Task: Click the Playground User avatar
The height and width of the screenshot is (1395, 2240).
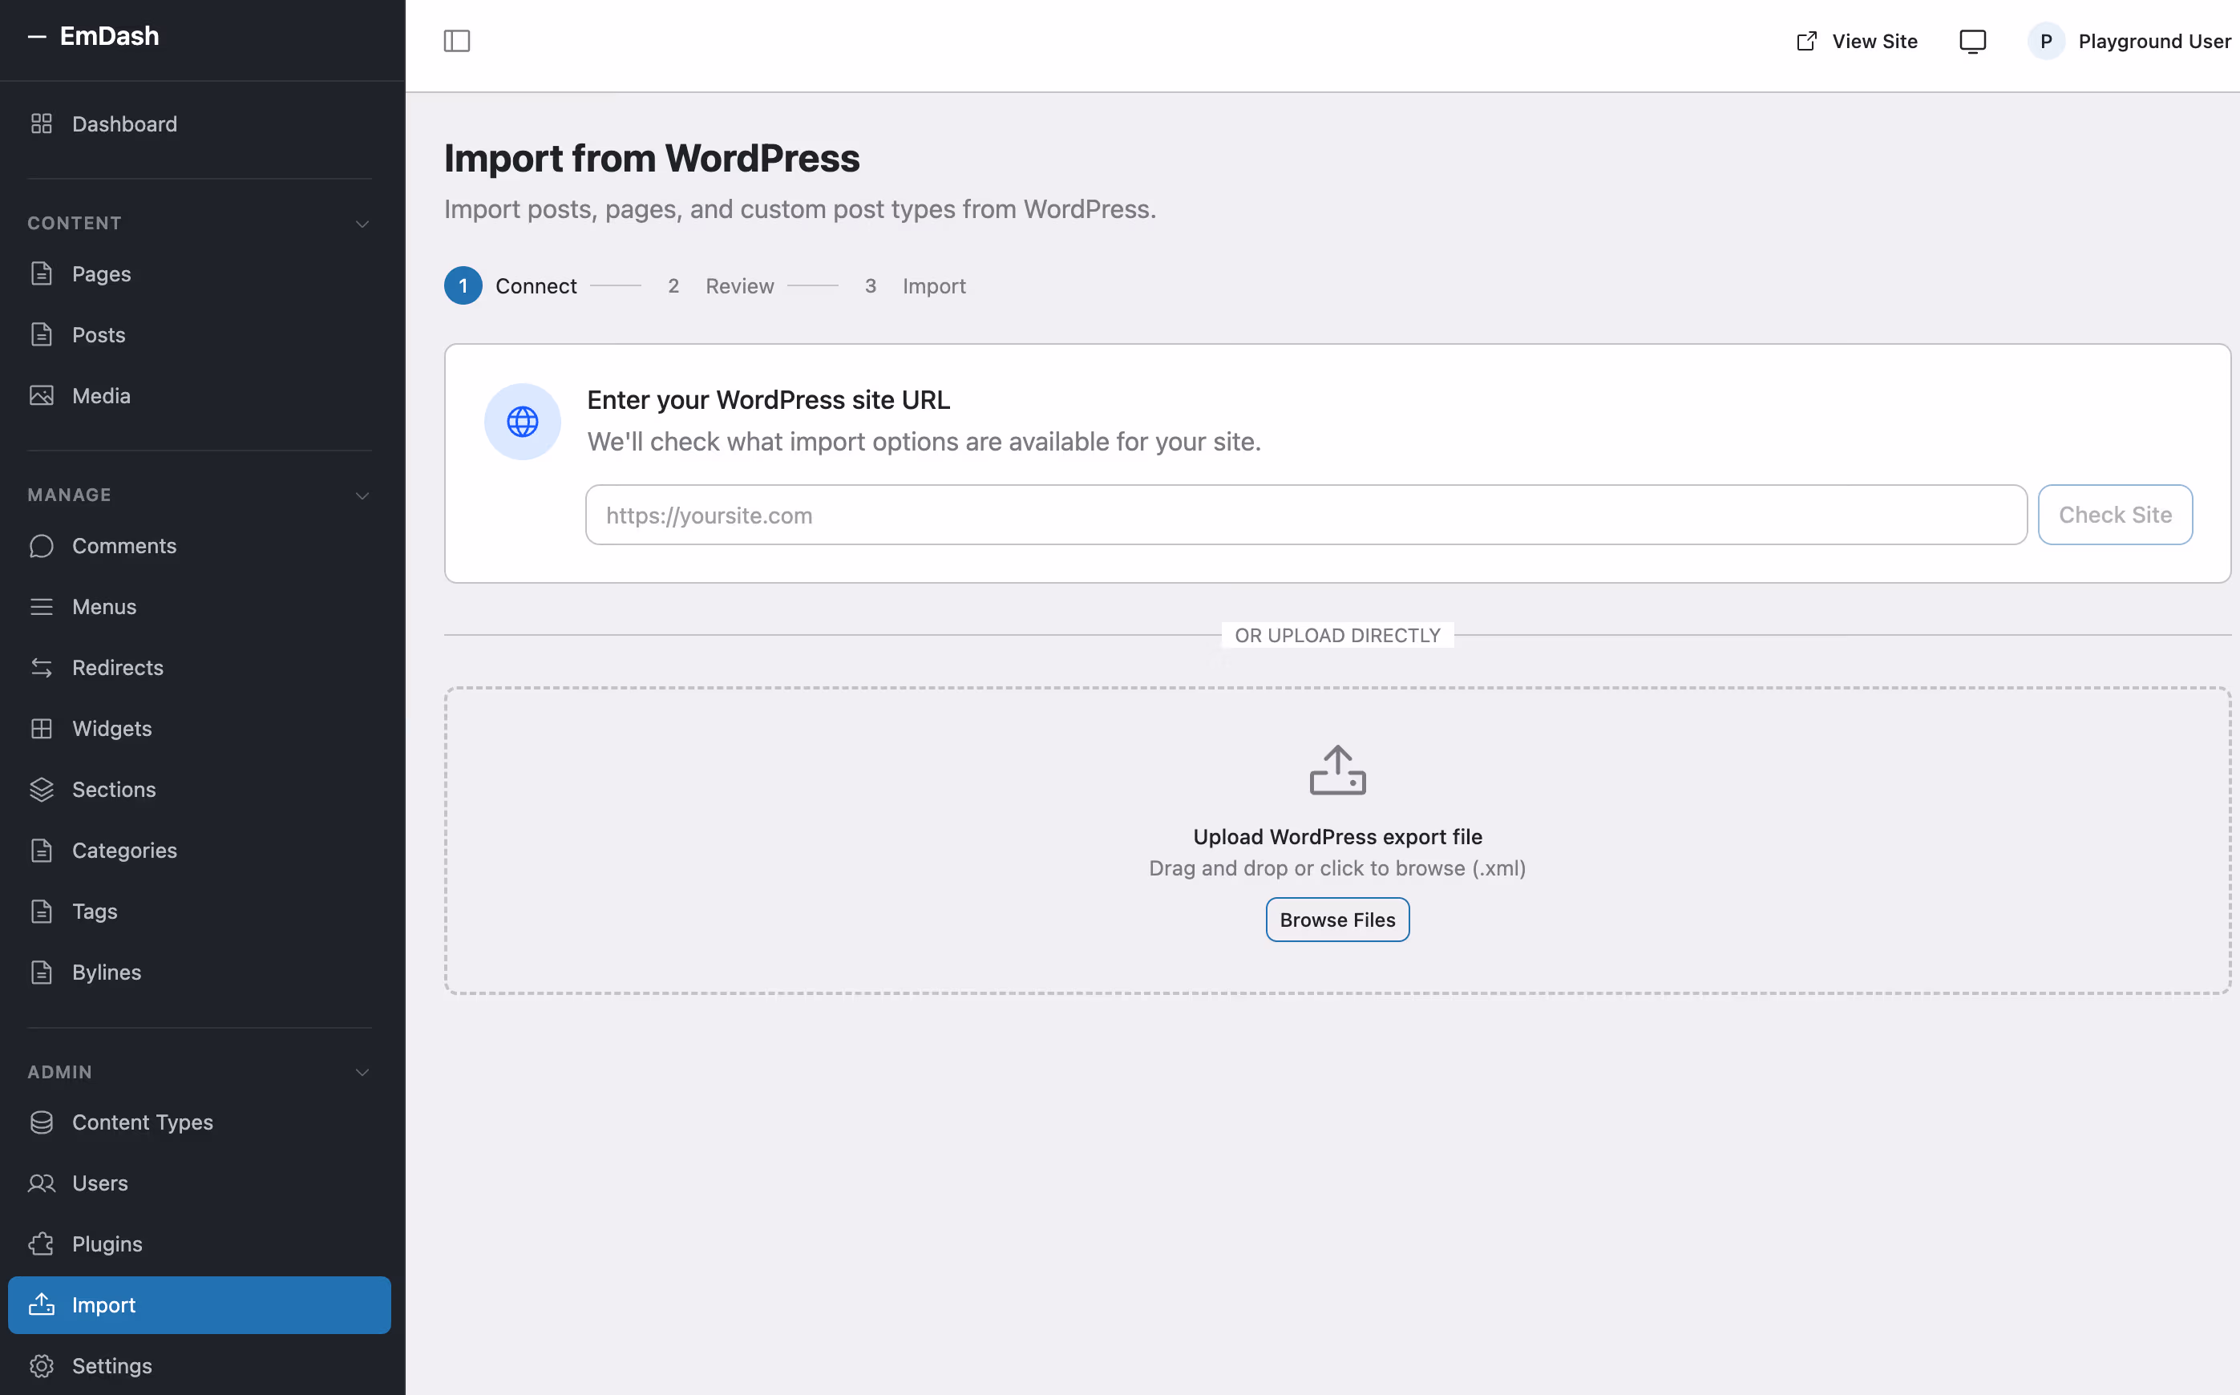Action: click(2046, 42)
